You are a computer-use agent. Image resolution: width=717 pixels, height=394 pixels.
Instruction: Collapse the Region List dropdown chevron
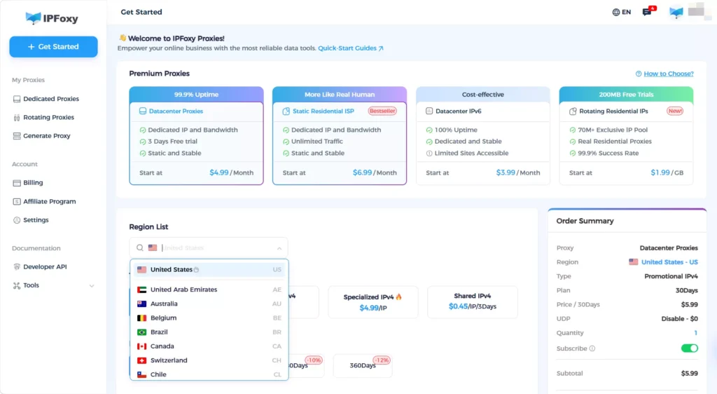[x=279, y=248]
